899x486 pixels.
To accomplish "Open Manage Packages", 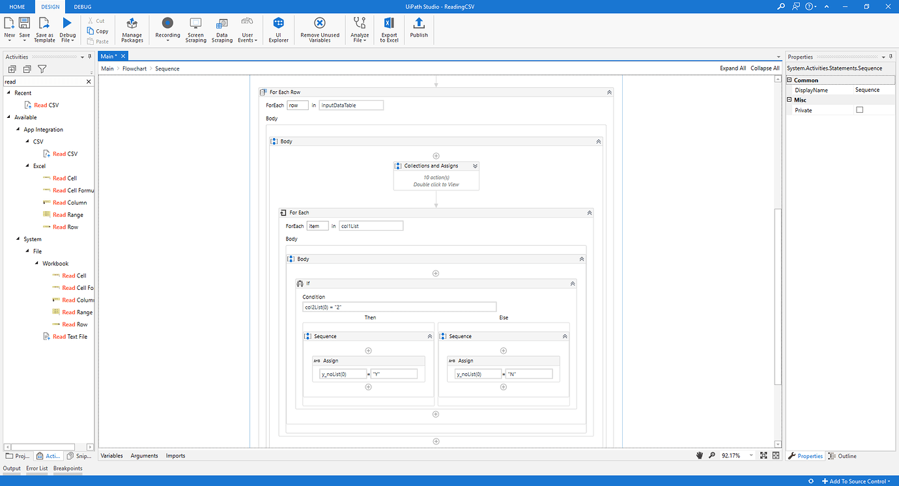I will click(x=132, y=29).
